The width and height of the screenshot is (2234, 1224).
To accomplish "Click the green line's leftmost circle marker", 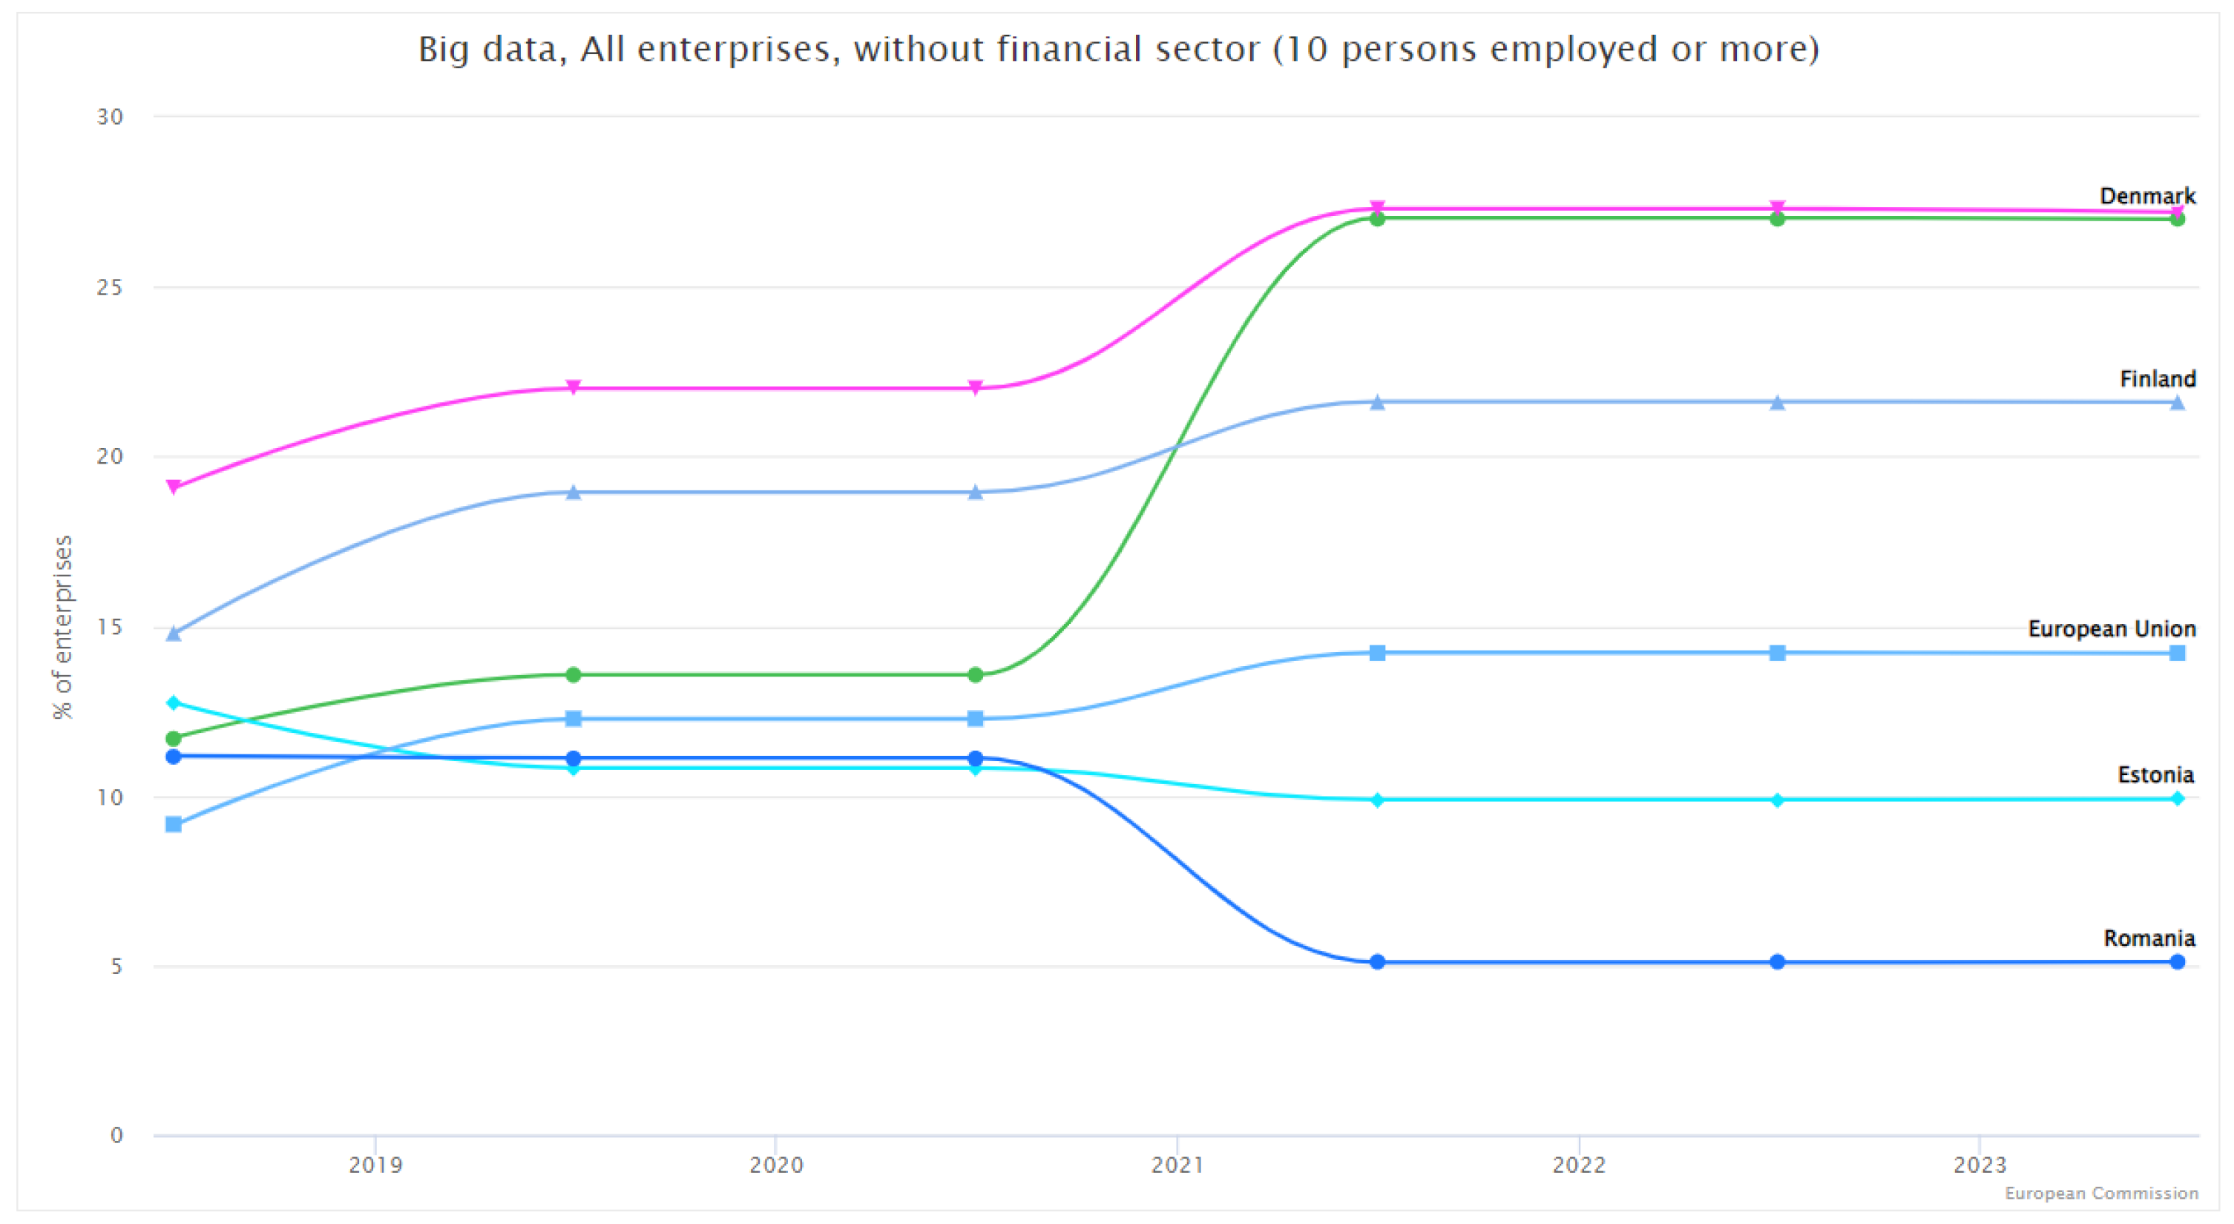I will point(174,739).
